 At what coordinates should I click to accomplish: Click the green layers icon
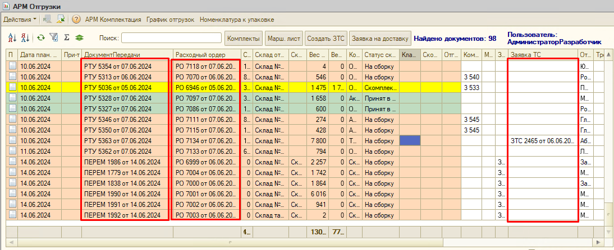click(80, 37)
